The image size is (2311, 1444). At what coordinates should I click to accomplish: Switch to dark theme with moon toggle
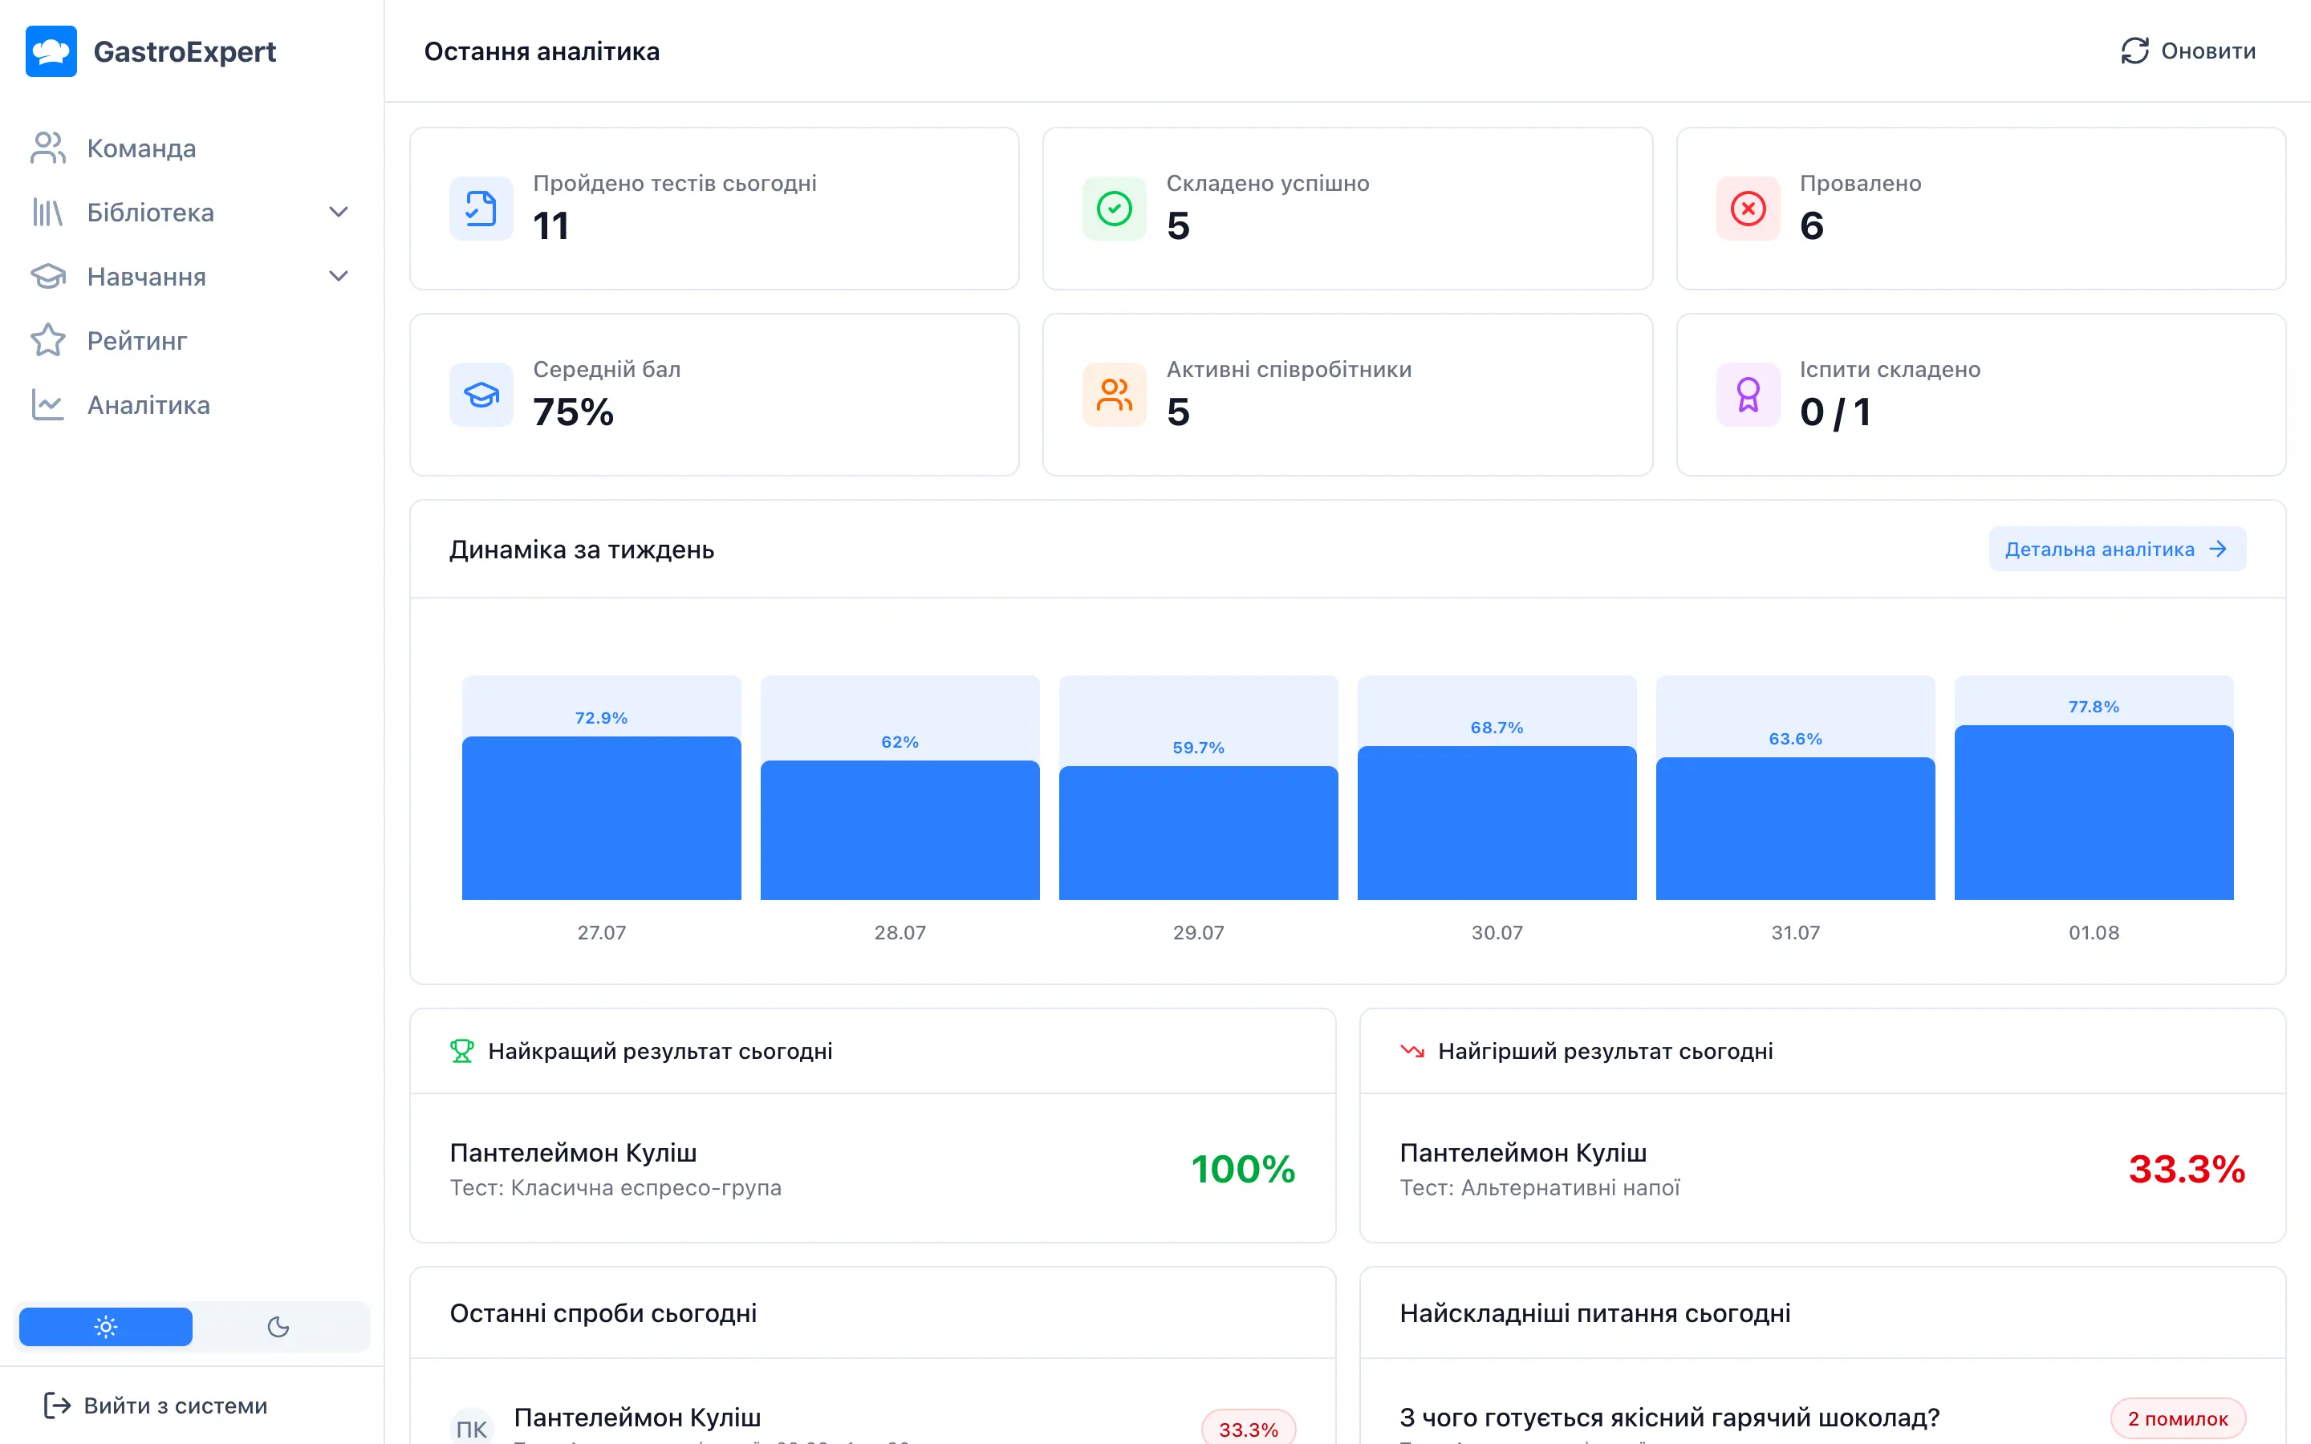278,1327
